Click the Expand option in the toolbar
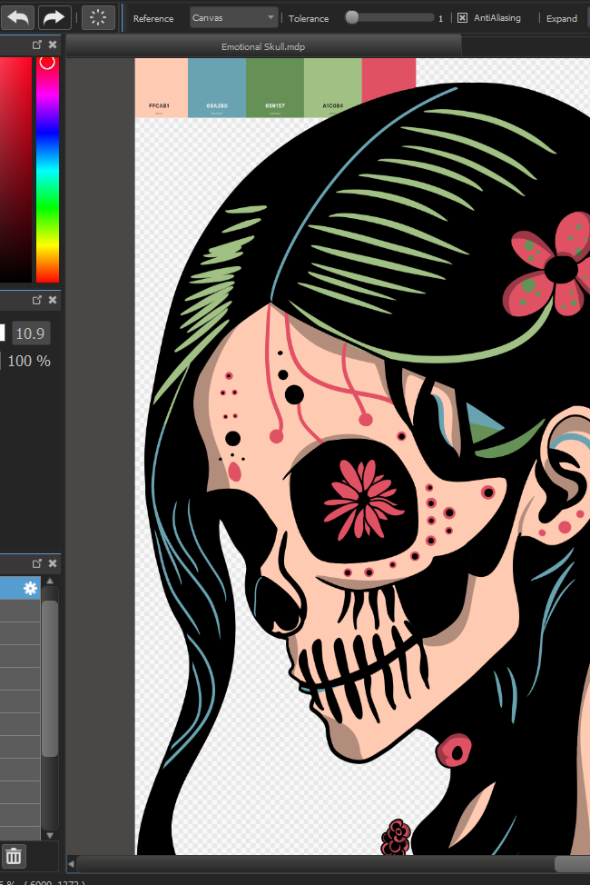Image resolution: width=590 pixels, height=885 pixels. (561, 18)
